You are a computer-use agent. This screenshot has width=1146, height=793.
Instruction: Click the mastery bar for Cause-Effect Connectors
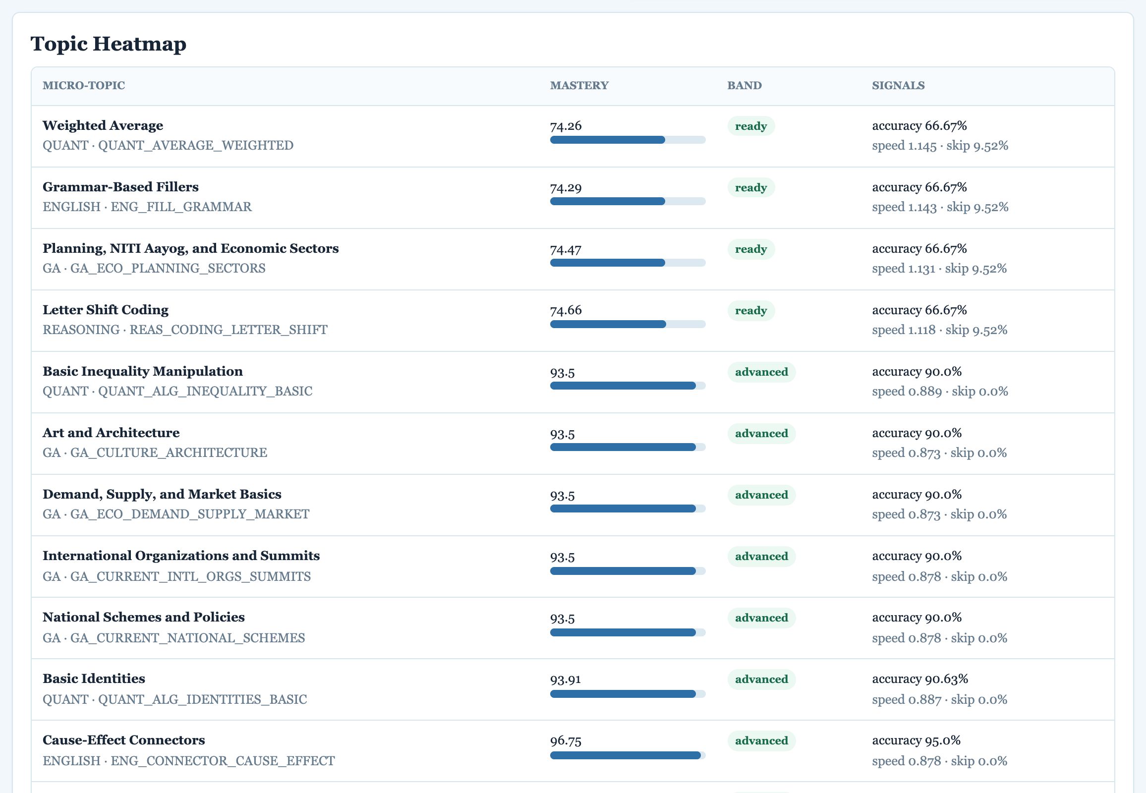click(628, 755)
